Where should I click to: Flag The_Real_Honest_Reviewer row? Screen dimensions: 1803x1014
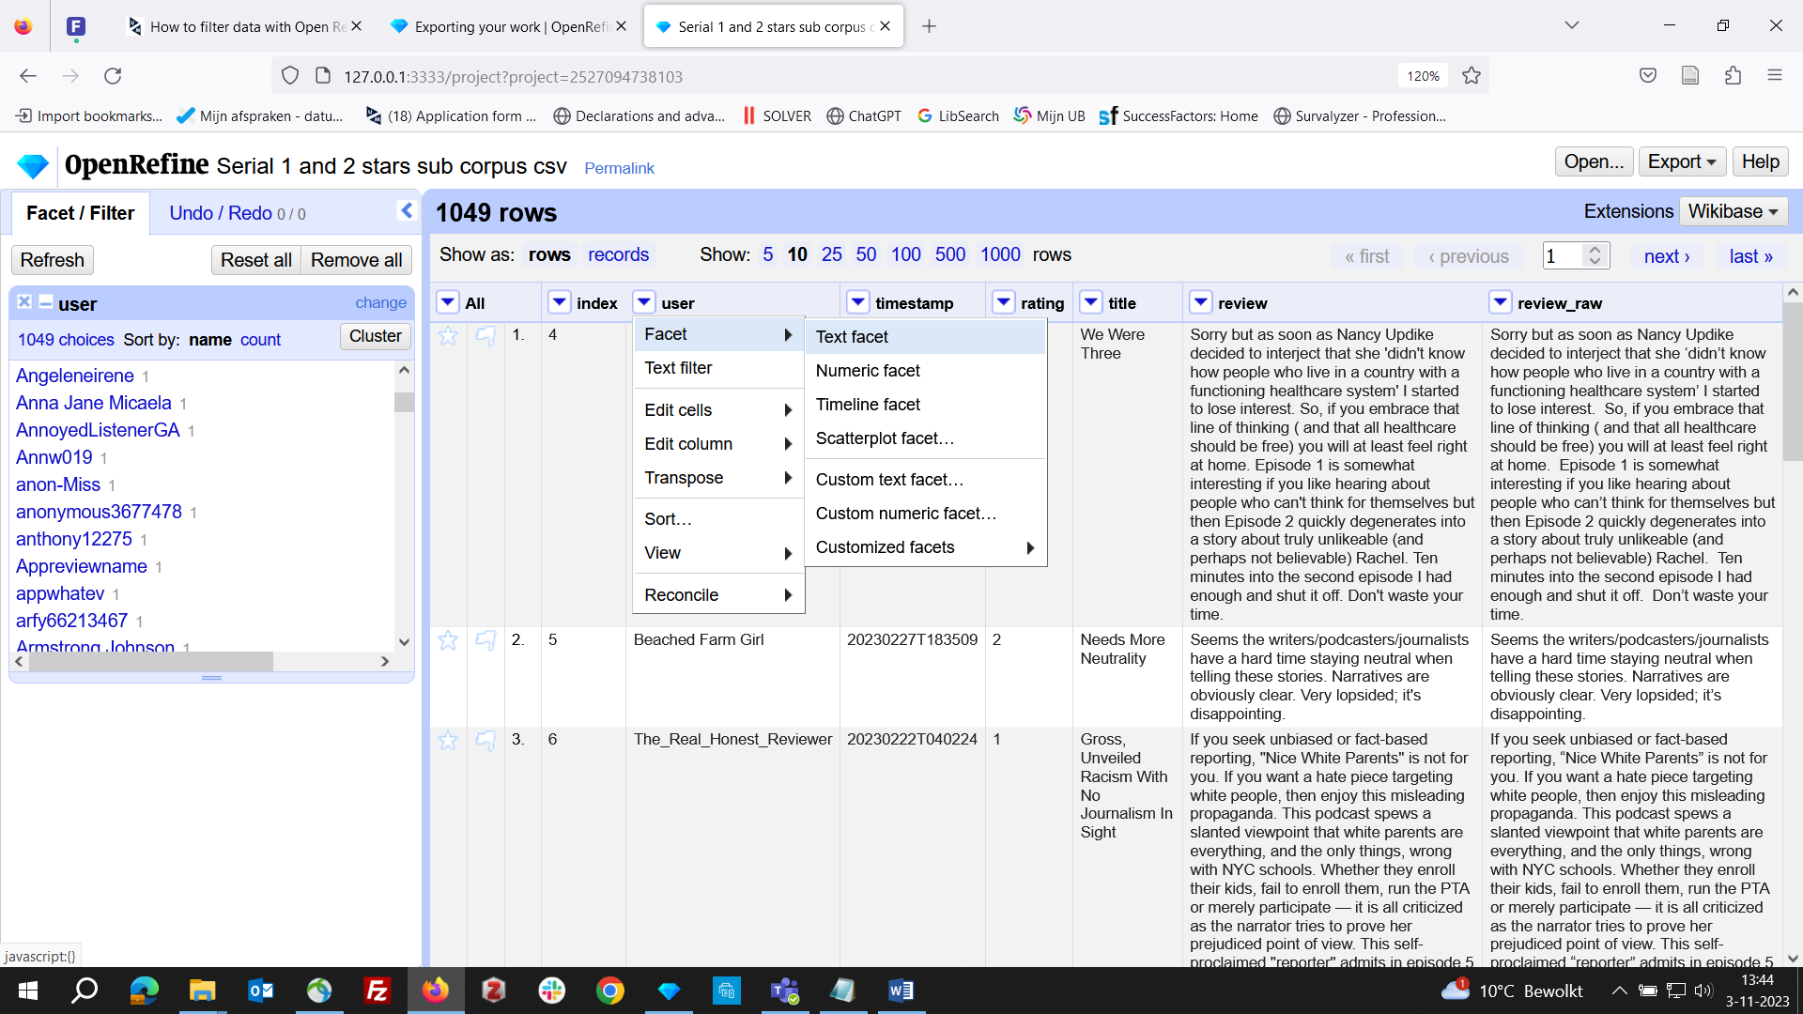click(x=485, y=740)
